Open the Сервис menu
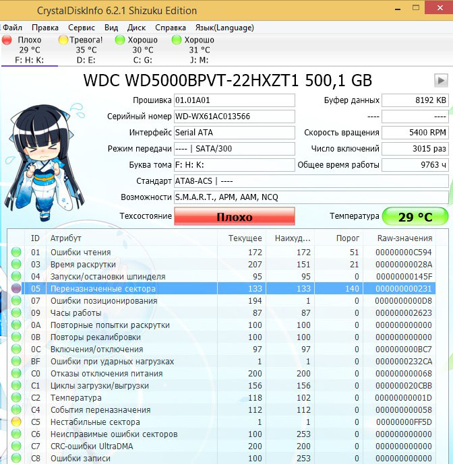Image resolution: width=453 pixels, height=464 pixels. [82, 28]
